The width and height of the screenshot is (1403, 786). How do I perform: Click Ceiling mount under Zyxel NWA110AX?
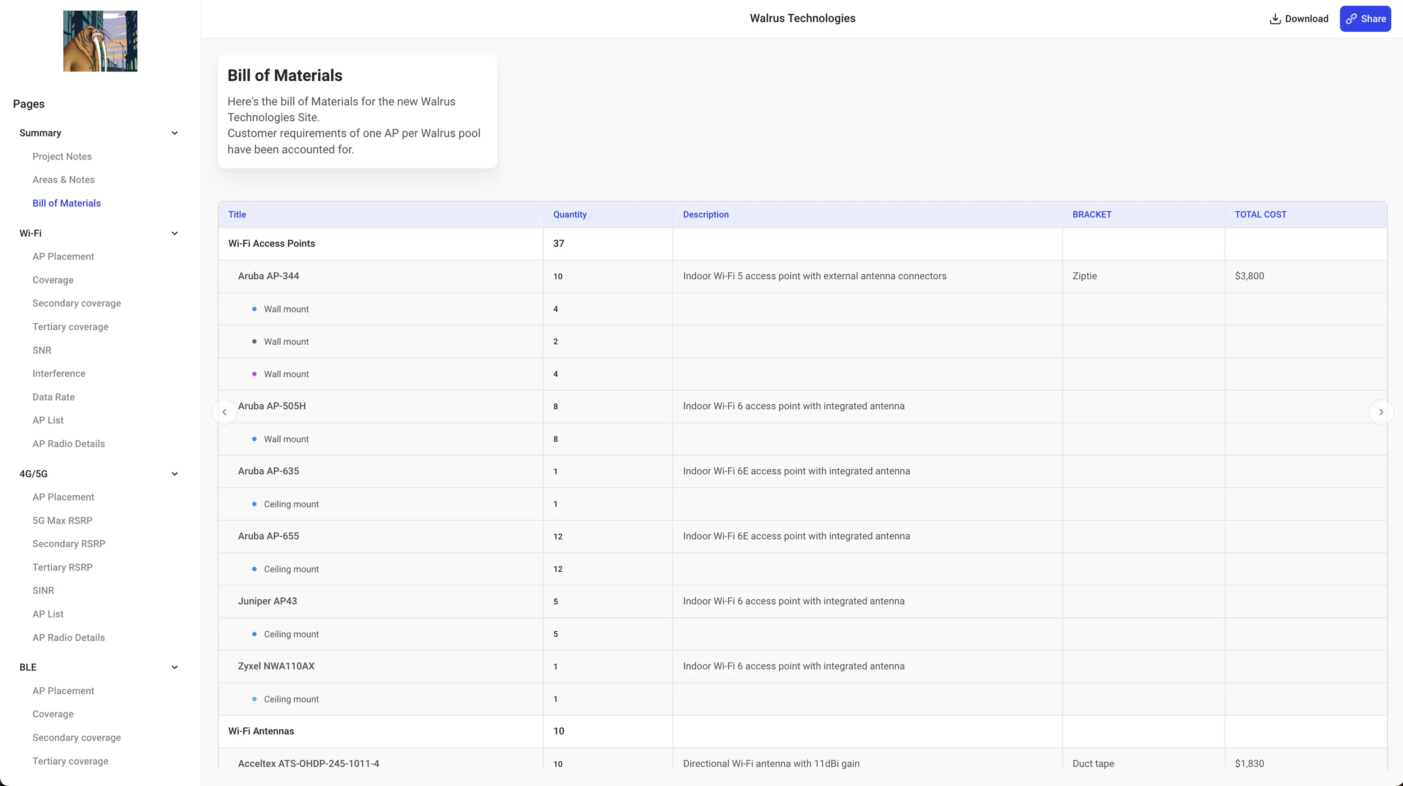click(291, 700)
